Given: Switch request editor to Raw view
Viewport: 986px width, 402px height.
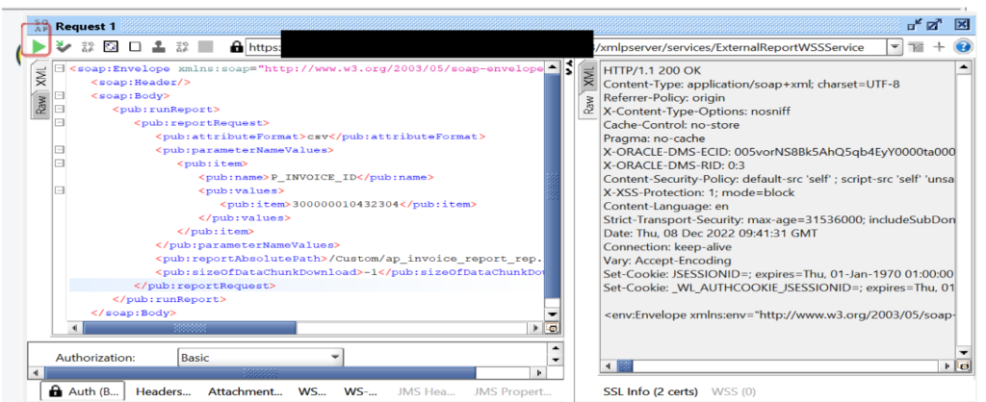Looking at the screenshot, I should coord(41,105).
